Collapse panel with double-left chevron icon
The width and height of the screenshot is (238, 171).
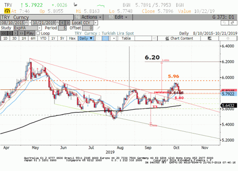point(154,38)
